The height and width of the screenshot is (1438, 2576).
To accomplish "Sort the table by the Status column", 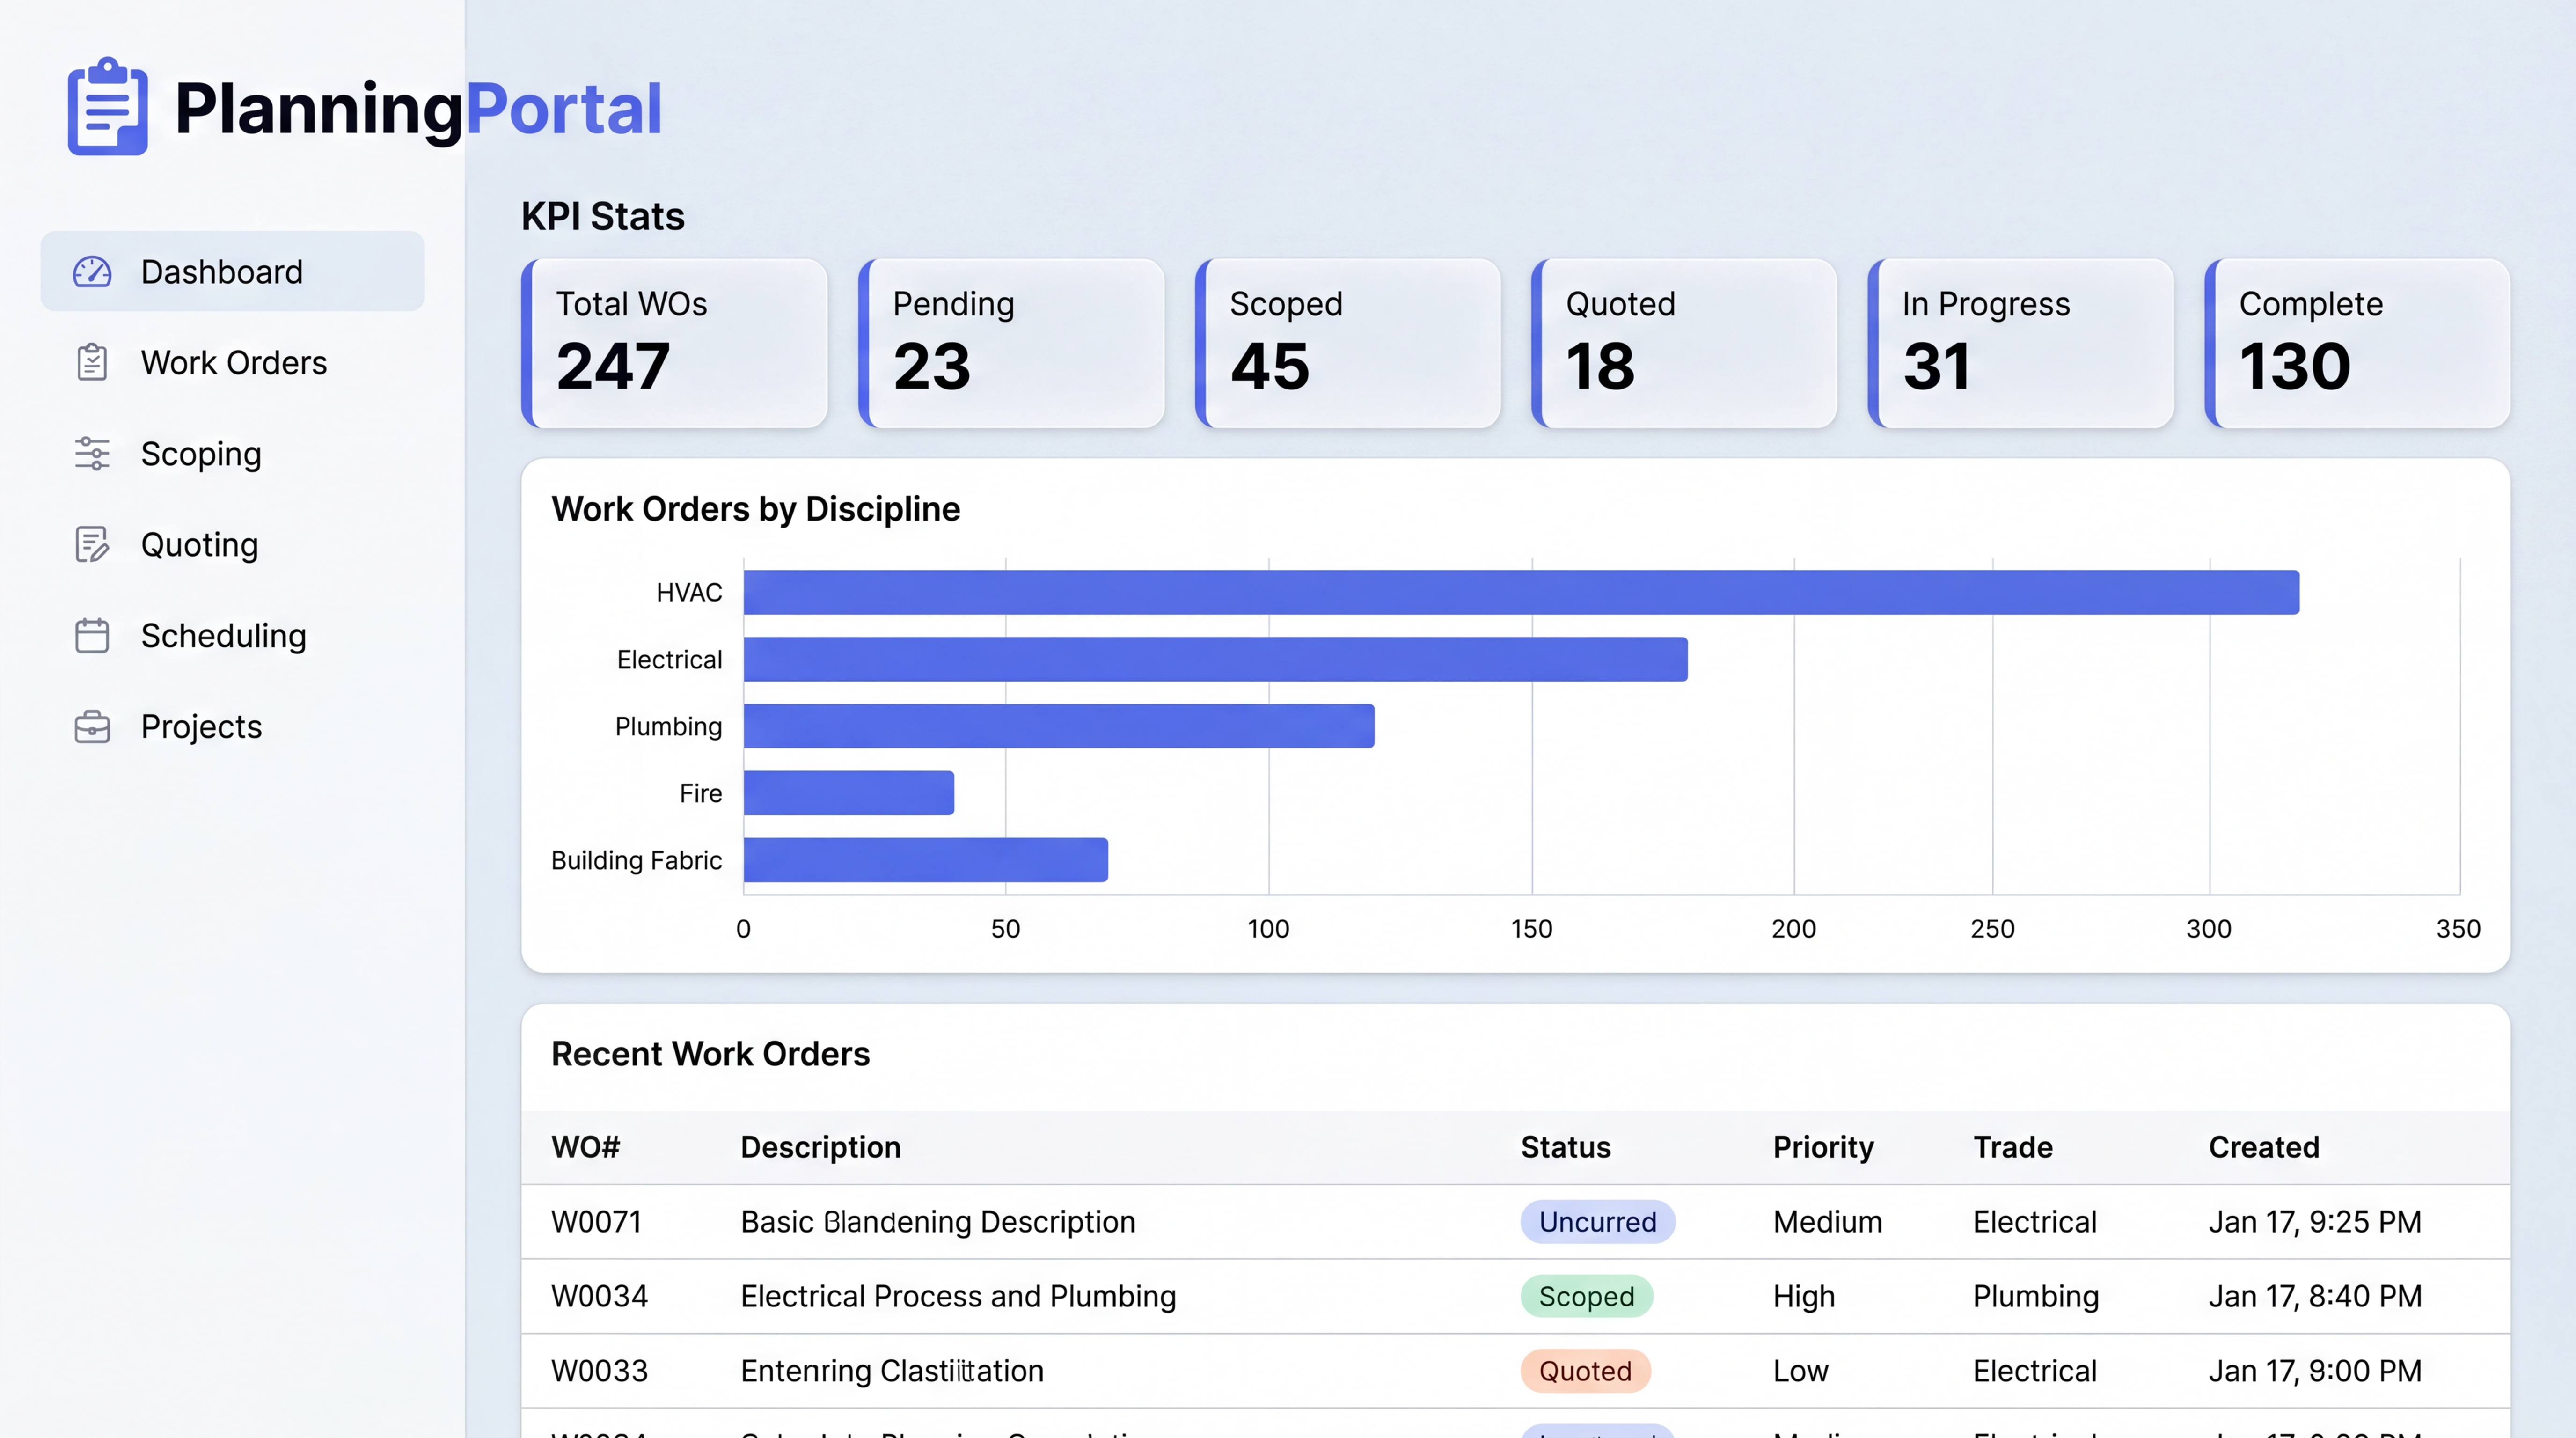I will 1565,1147.
